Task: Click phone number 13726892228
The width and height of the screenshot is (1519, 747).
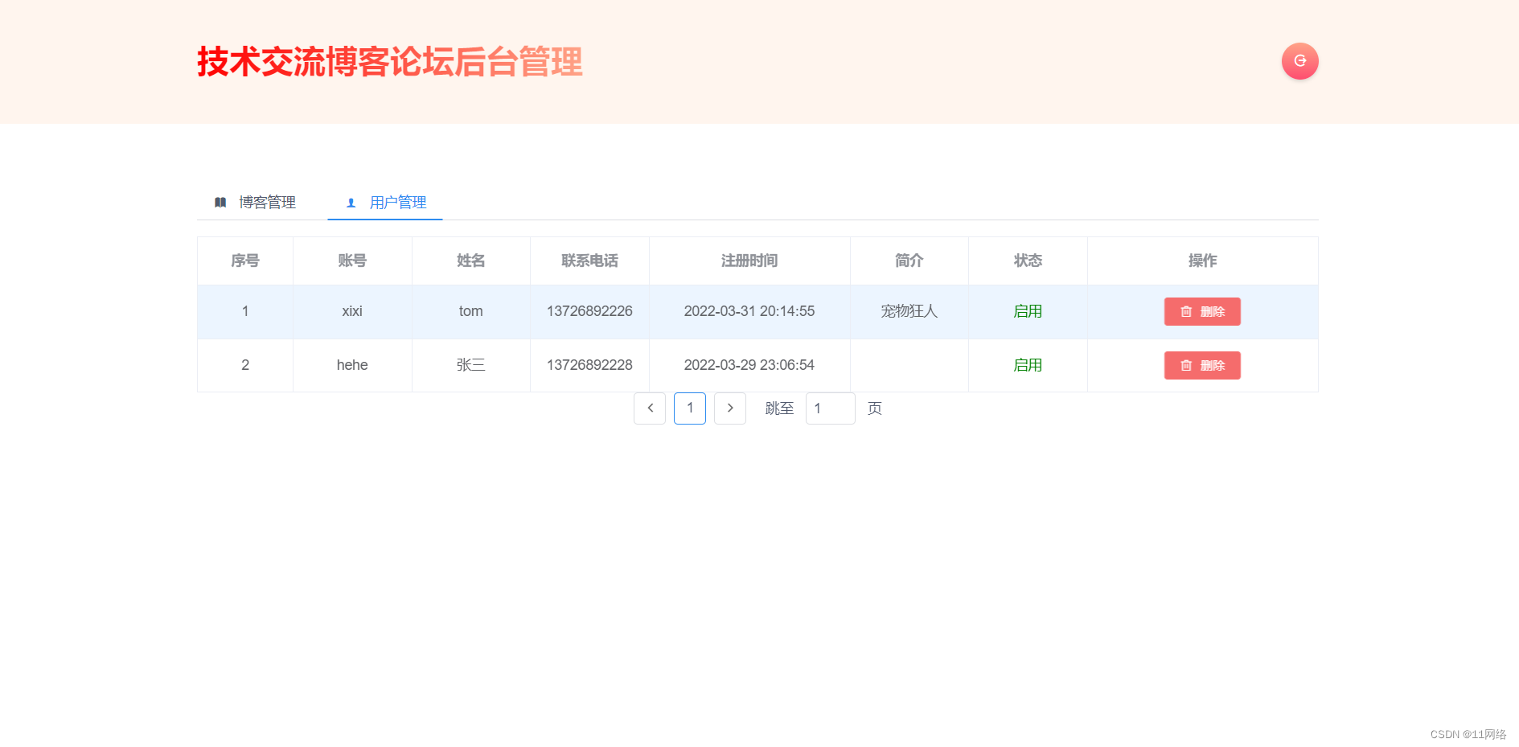Action: click(x=589, y=365)
